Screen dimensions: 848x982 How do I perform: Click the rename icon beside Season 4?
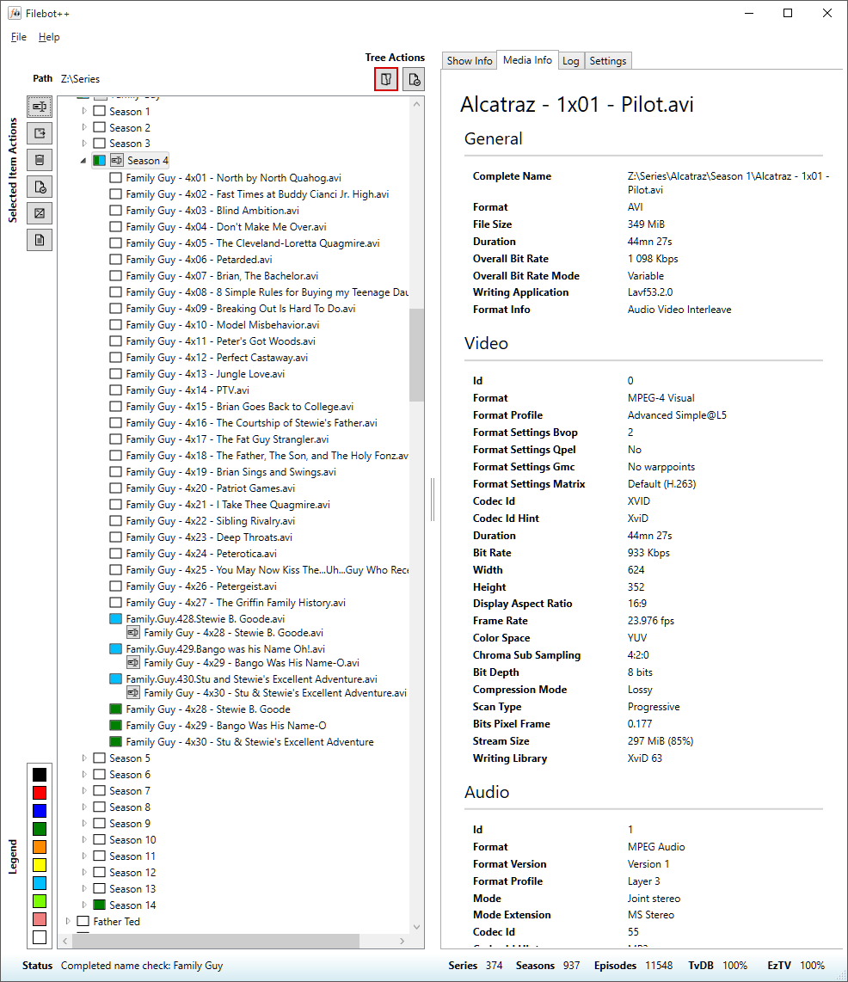[116, 160]
